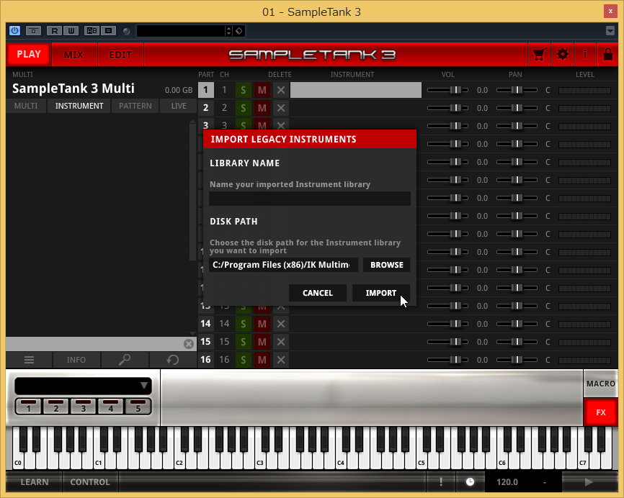Select macro slot 3
The width and height of the screenshot is (624, 498).
click(x=83, y=406)
